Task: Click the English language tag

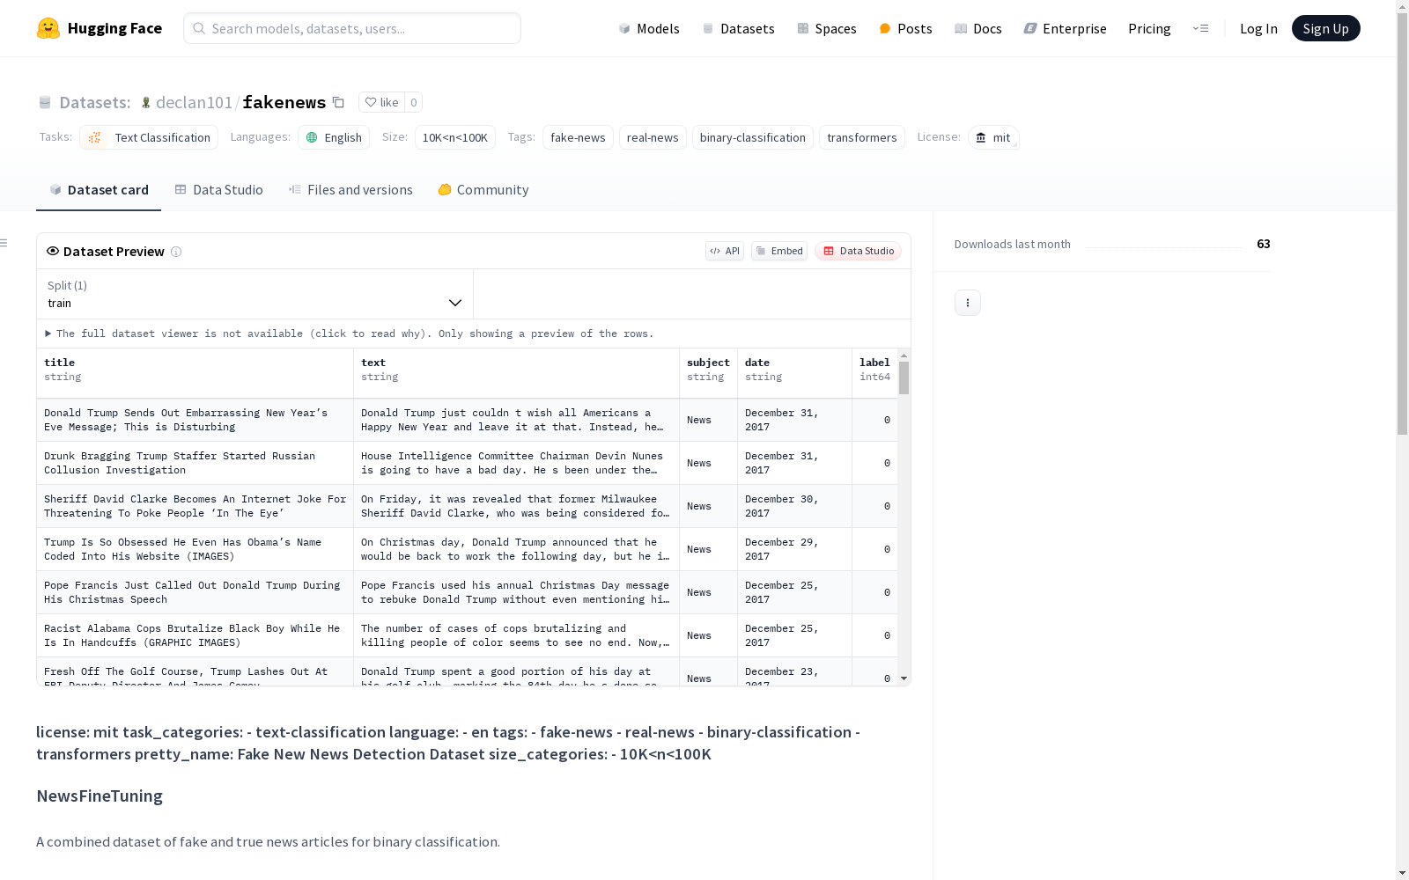Action: (x=334, y=137)
